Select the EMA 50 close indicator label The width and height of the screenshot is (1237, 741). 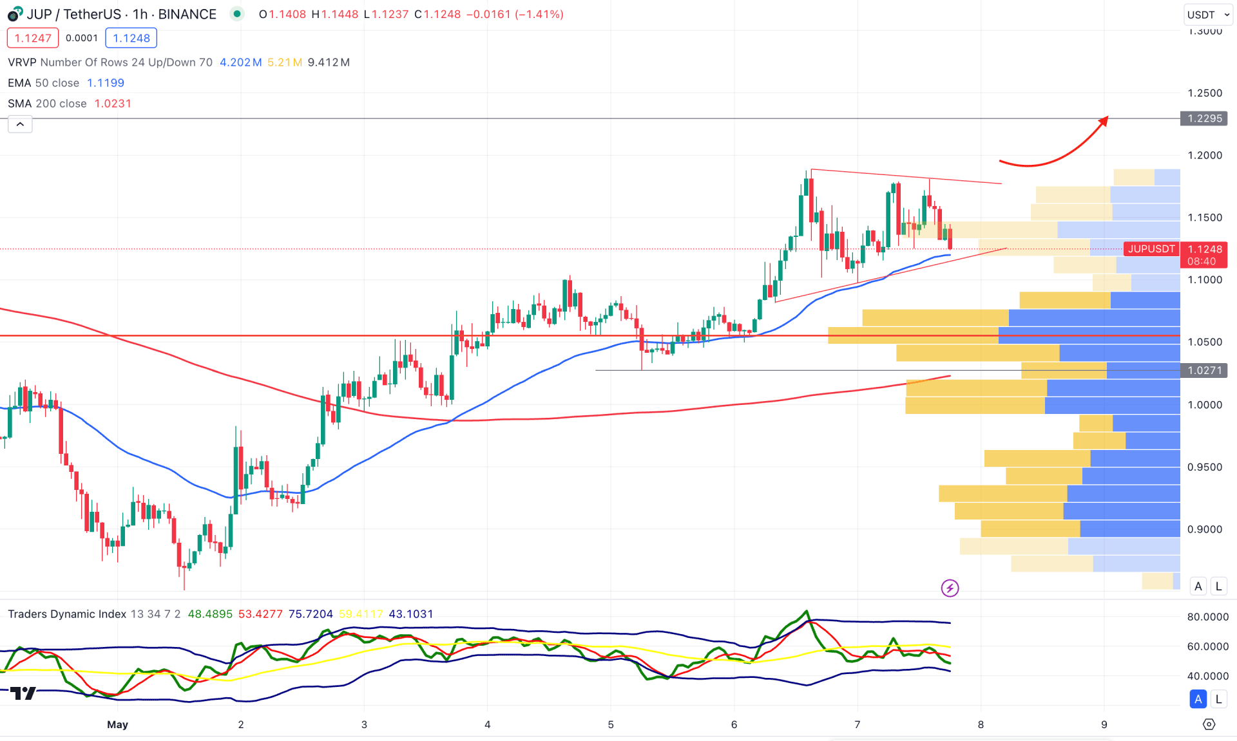43,83
